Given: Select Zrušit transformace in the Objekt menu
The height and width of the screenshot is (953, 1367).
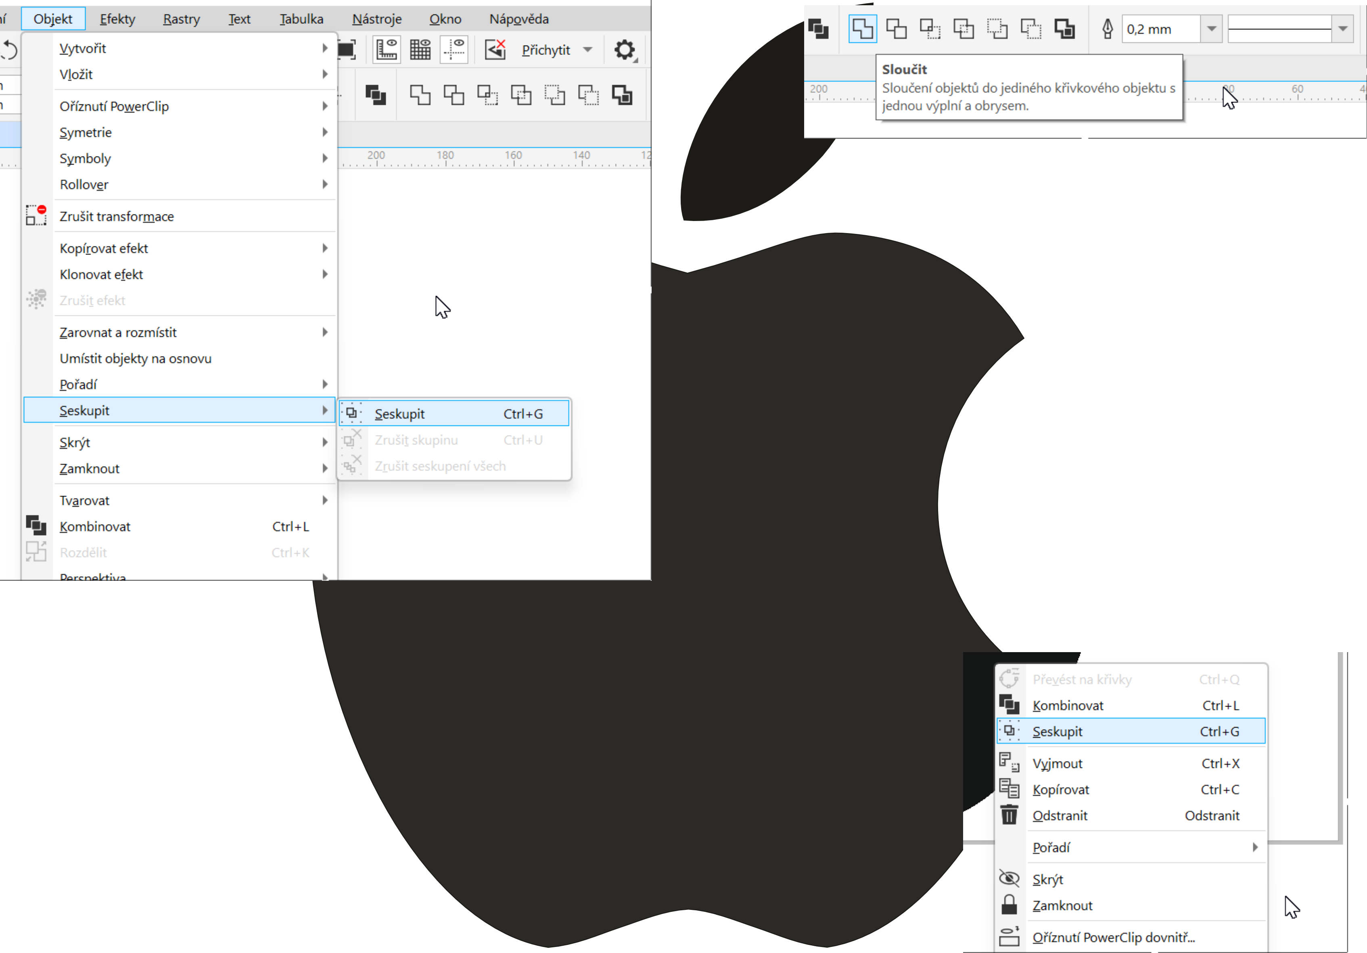Looking at the screenshot, I should coord(117,217).
